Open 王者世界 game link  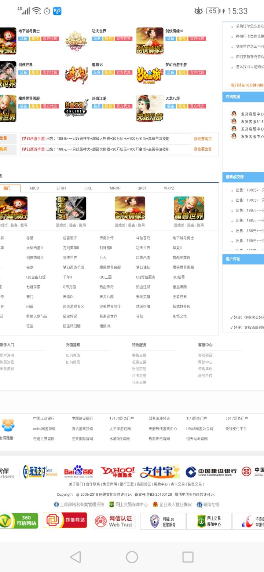pos(180,297)
